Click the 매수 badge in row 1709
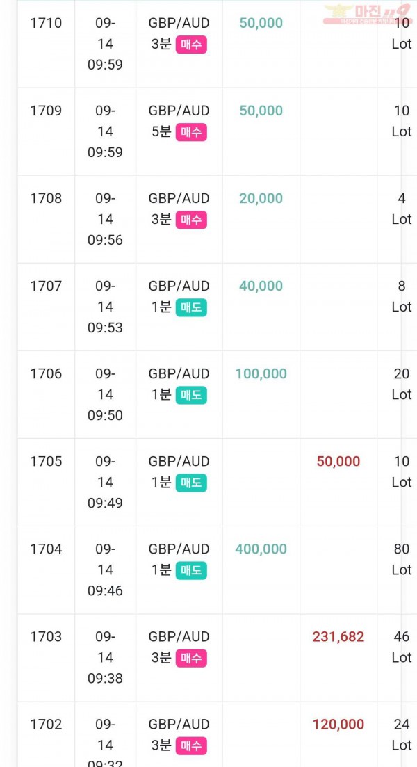 [191, 132]
